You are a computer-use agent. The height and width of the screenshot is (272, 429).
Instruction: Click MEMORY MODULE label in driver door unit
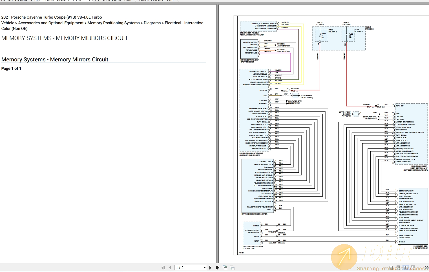(260, 74)
